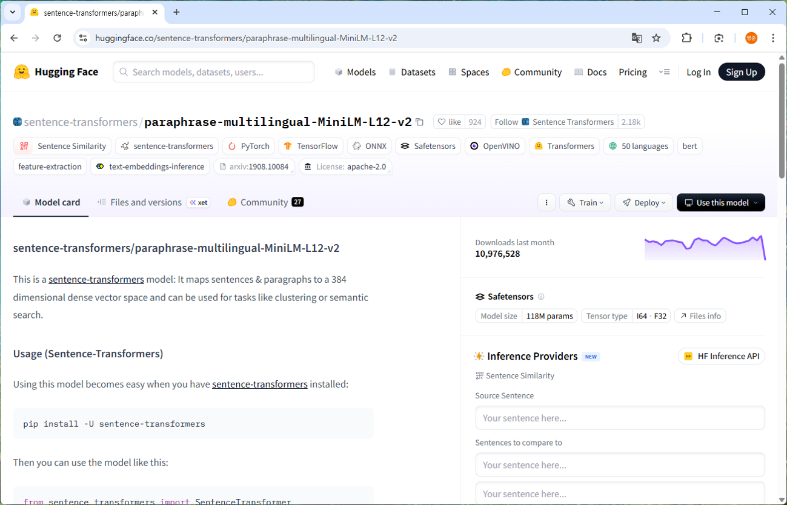Reload the page
The height and width of the screenshot is (505, 787).
pyautogui.click(x=57, y=38)
